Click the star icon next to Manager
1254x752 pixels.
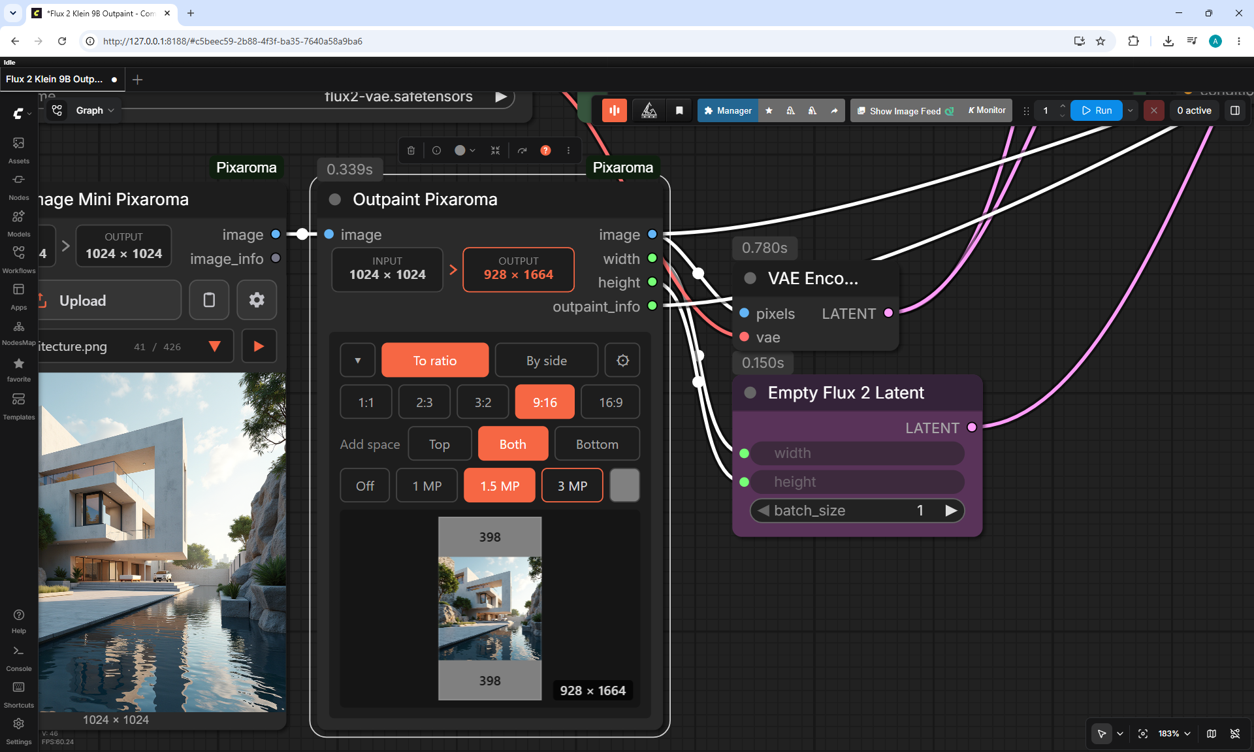point(769,110)
